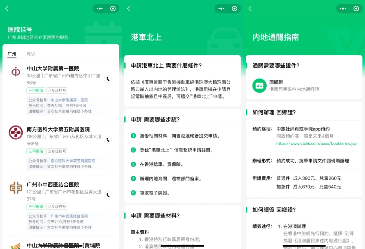
Task: Call 南方医科大学第五附属医院 via phone icon
Action: (x=108, y=140)
